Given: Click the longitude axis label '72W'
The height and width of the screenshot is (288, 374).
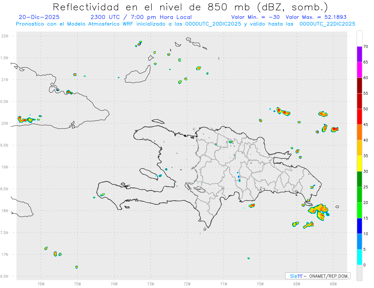Looking at the screenshot, I should [x=187, y=284].
